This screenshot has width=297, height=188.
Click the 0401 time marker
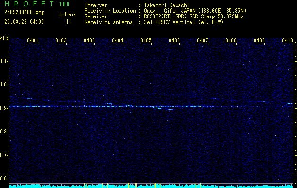tap(33, 41)
